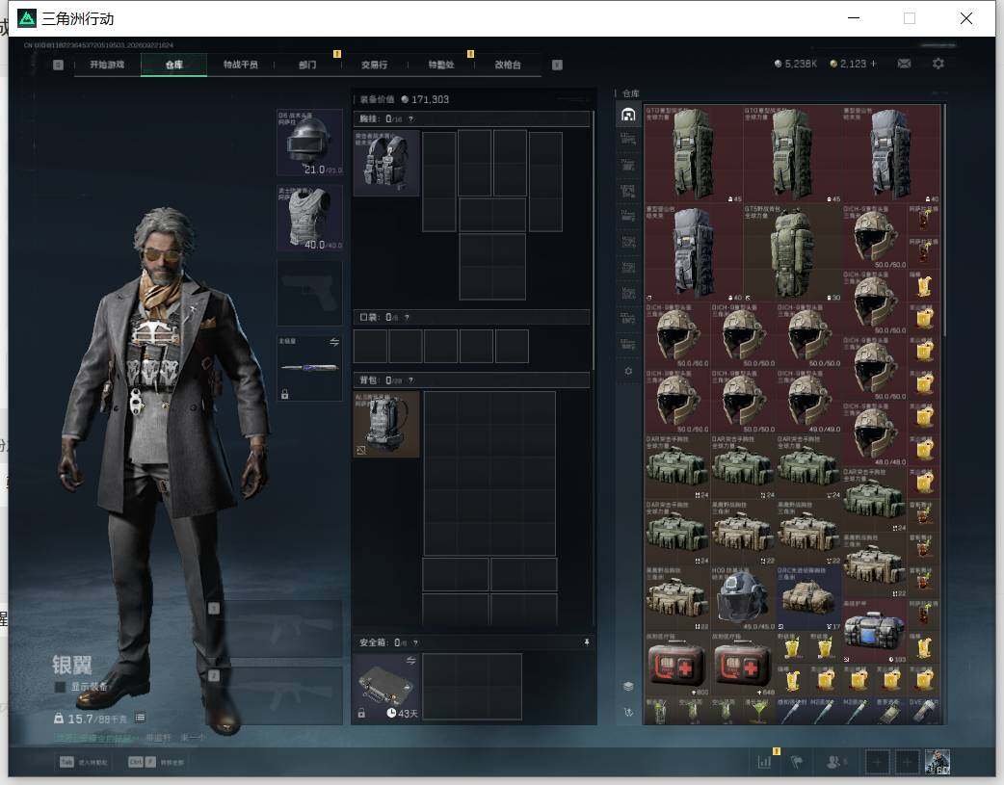Open the 改枪台 tab
This screenshot has height=785, width=1004.
click(x=508, y=65)
